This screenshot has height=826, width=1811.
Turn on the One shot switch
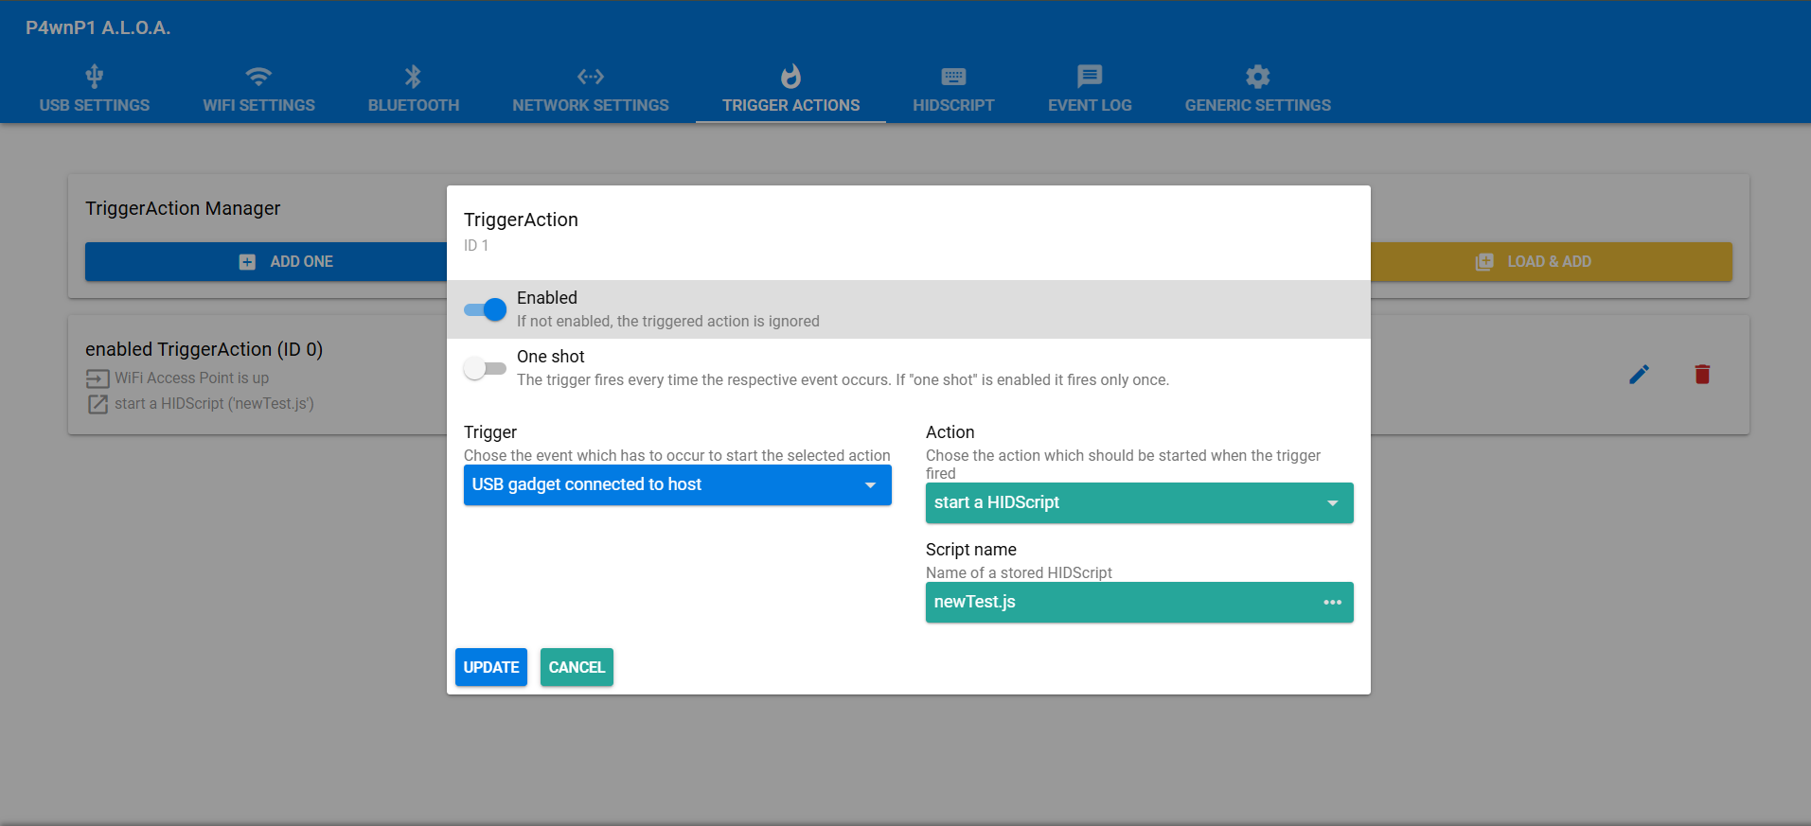click(x=485, y=368)
